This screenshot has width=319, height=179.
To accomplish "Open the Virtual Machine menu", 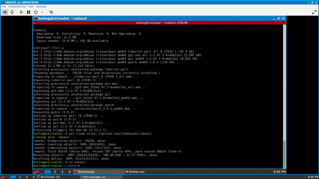I will pos(17,7).
